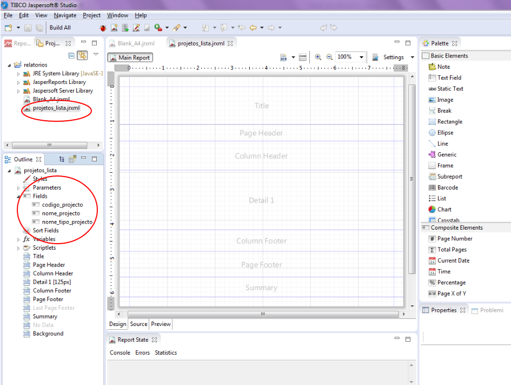Click the Project Explorer horizontal scrollbar
Image resolution: width=511 pixels, height=385 pixels.
[x=50, y=145]
